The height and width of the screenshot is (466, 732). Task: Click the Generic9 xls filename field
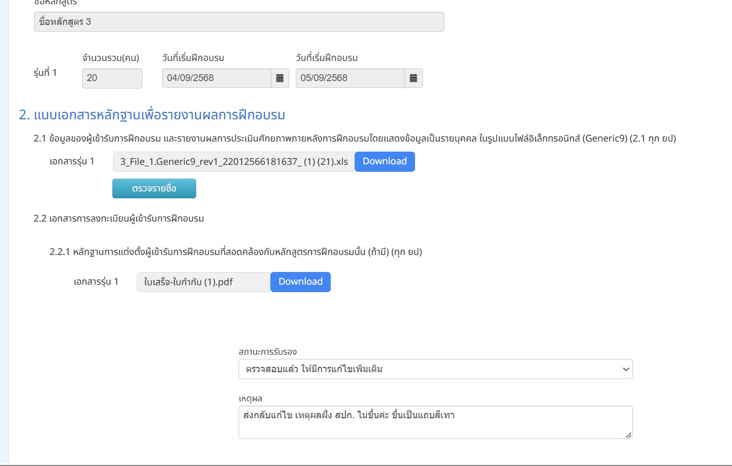click(x=234, y=162)
